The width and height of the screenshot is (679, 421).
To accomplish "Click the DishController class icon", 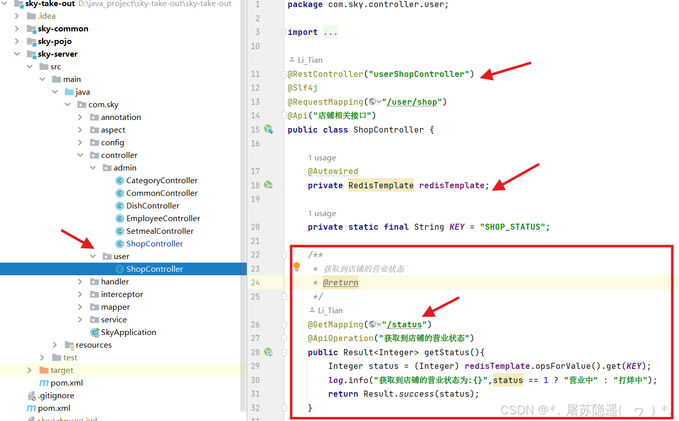I will pos(120,206).
